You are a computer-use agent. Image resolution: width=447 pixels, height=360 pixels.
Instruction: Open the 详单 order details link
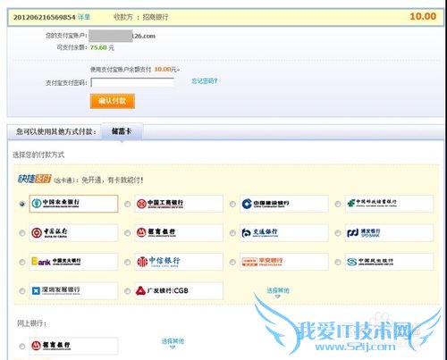(84, 17)
